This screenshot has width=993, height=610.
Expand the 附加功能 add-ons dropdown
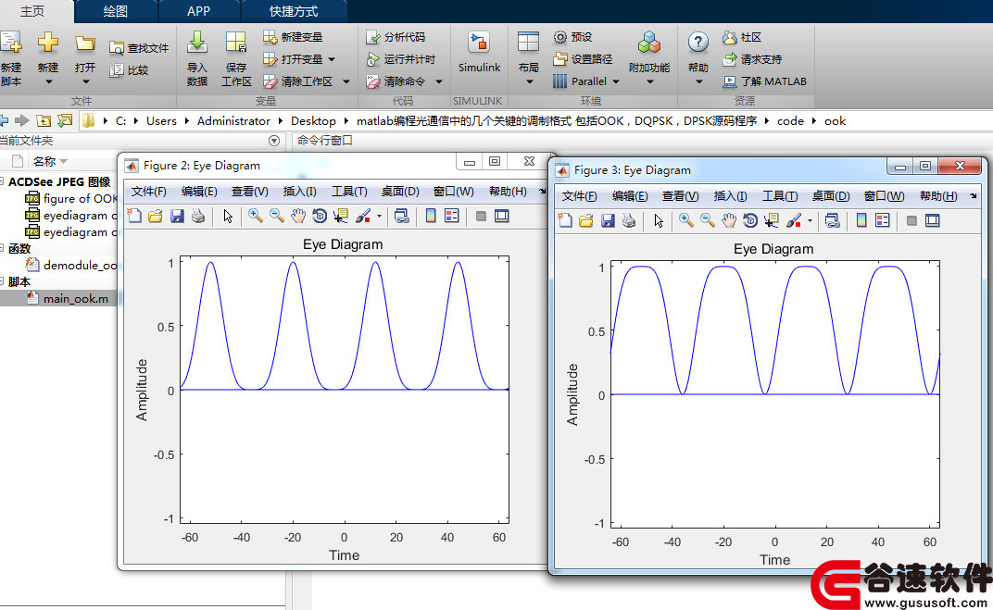pos(649,82)
